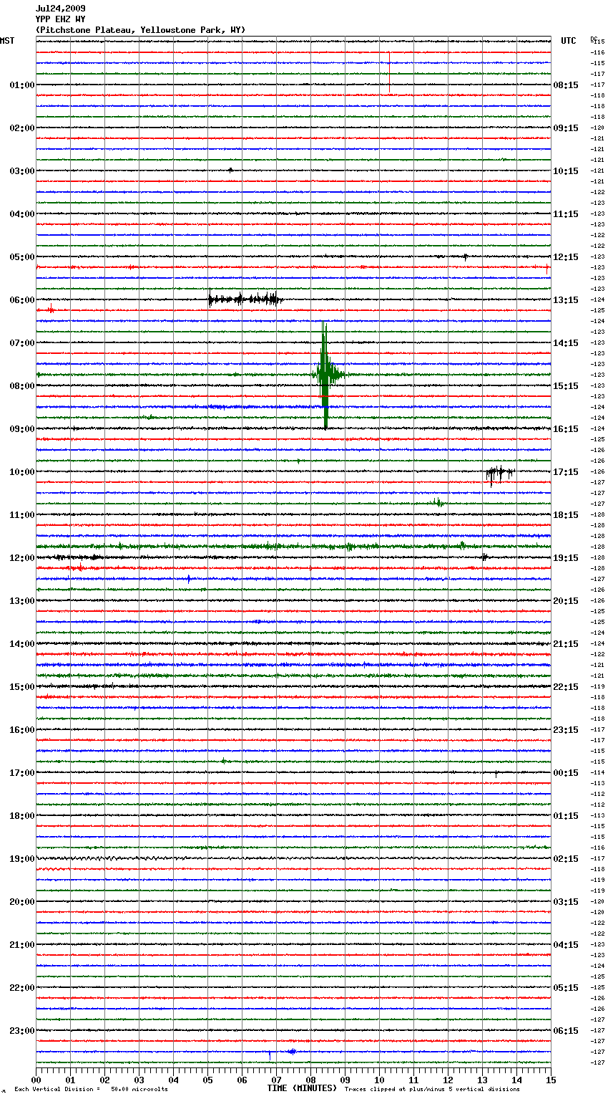Select the 09:00 MST time label
608x1099 pixels.
coord(22,429)
